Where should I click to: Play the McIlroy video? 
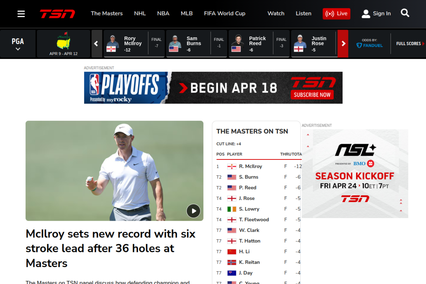click(x=193, y=211)
